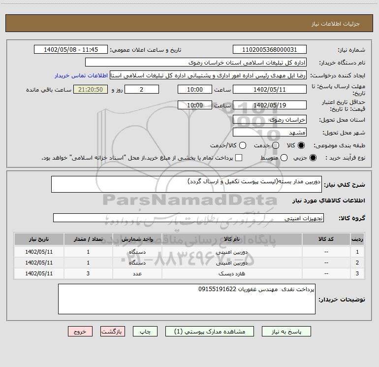Click the شماره نیاز field 1102005368000031
The width and height of the screenshot is (379, 367).
coord(270,49)
